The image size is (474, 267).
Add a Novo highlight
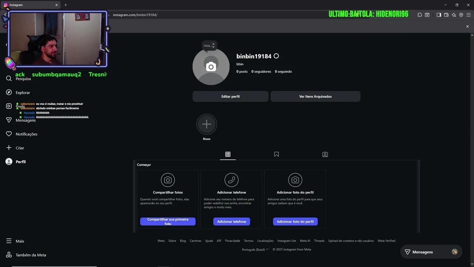tap(207, 124)
